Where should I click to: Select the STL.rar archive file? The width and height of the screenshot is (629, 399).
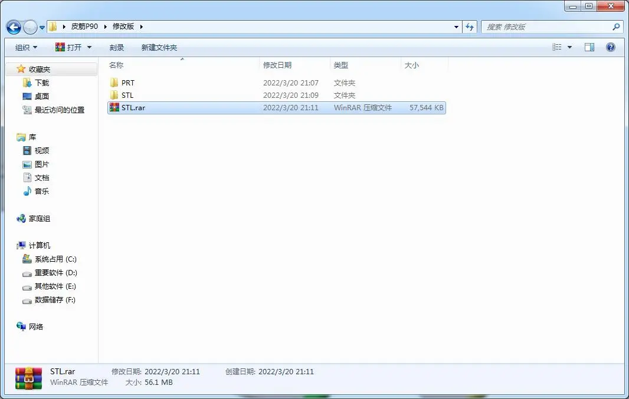277,108
